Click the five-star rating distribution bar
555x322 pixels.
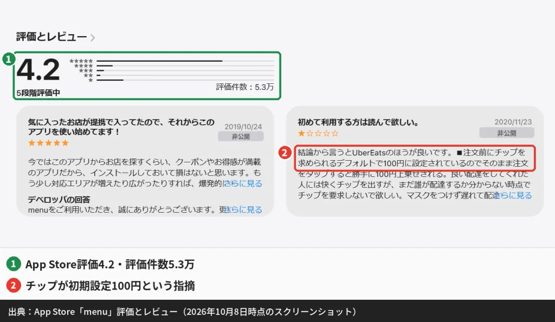pos(185,61)
